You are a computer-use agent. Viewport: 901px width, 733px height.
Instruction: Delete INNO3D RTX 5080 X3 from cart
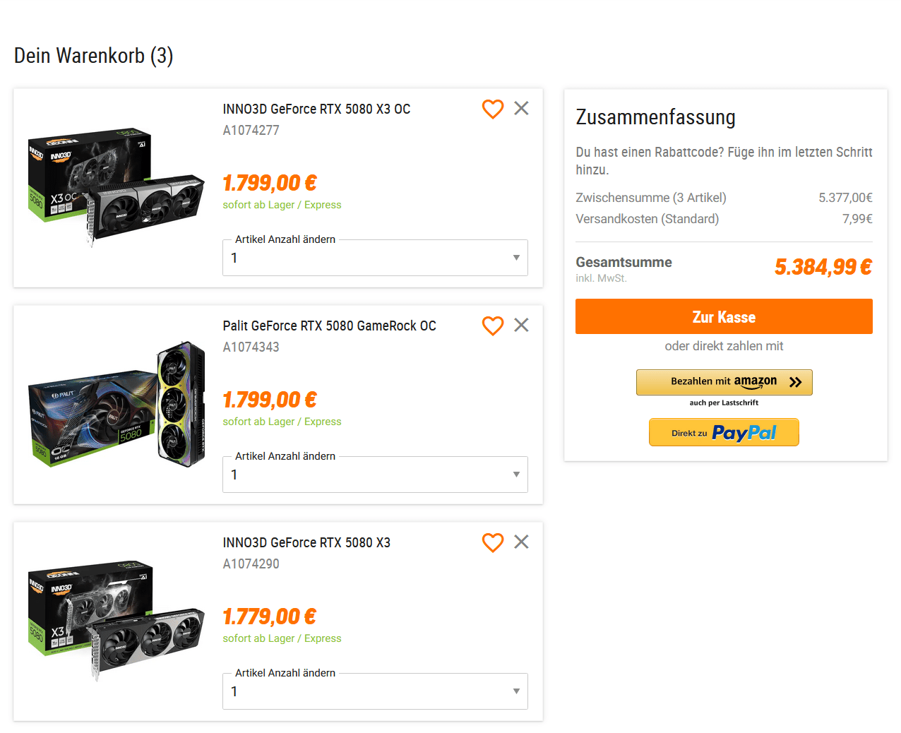tap(521, 542)
